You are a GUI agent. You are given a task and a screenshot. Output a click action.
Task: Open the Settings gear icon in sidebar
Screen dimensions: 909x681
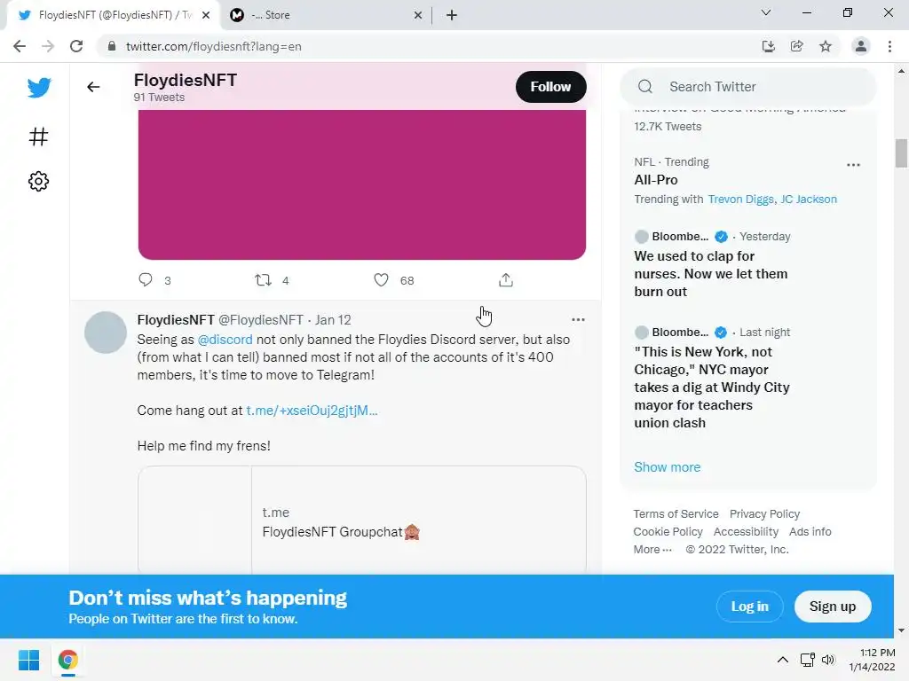coord(39,181)
